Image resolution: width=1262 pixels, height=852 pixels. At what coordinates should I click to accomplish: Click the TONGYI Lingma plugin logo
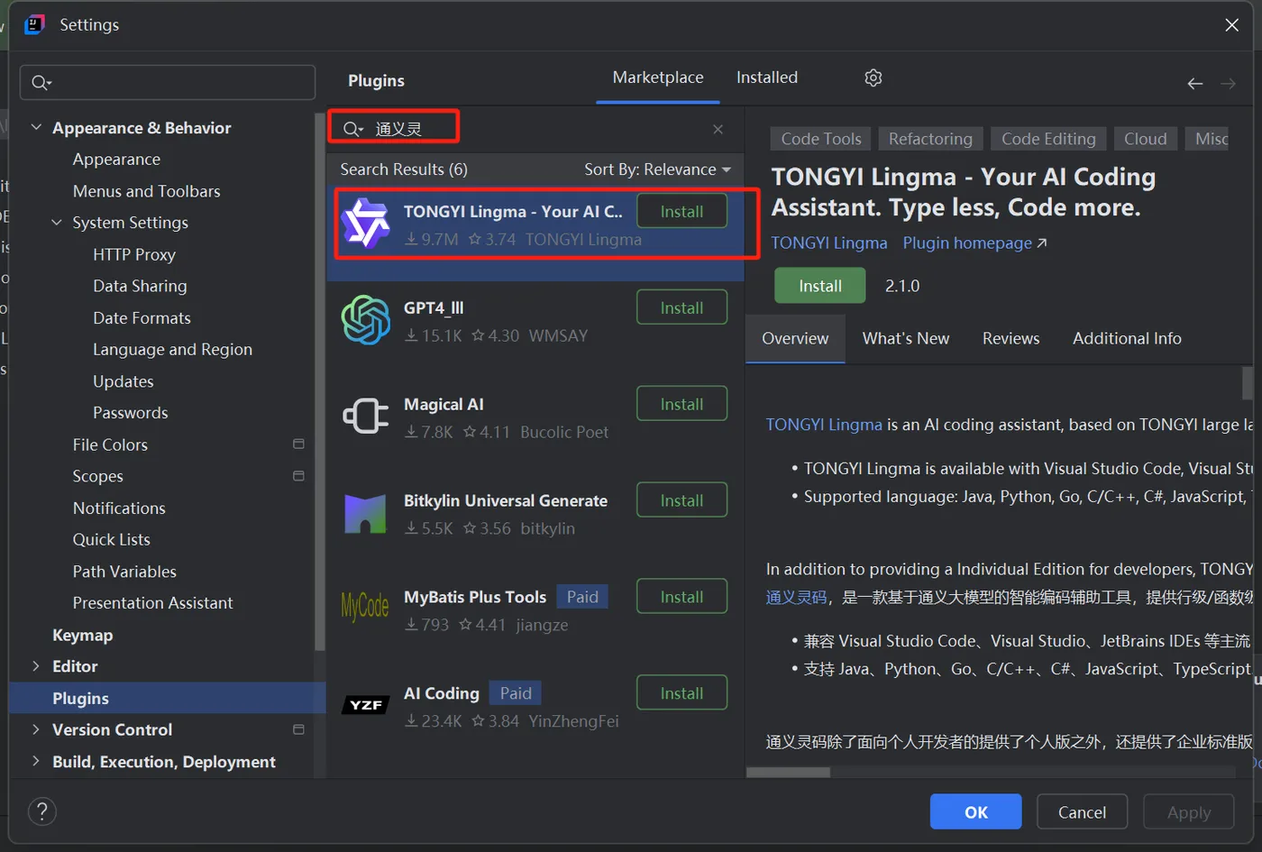365,224
